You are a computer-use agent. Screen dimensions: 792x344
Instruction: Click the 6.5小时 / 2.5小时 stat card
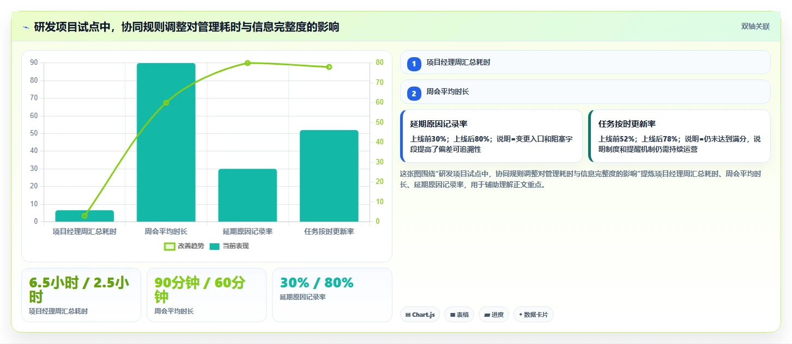tap(81, 295)
